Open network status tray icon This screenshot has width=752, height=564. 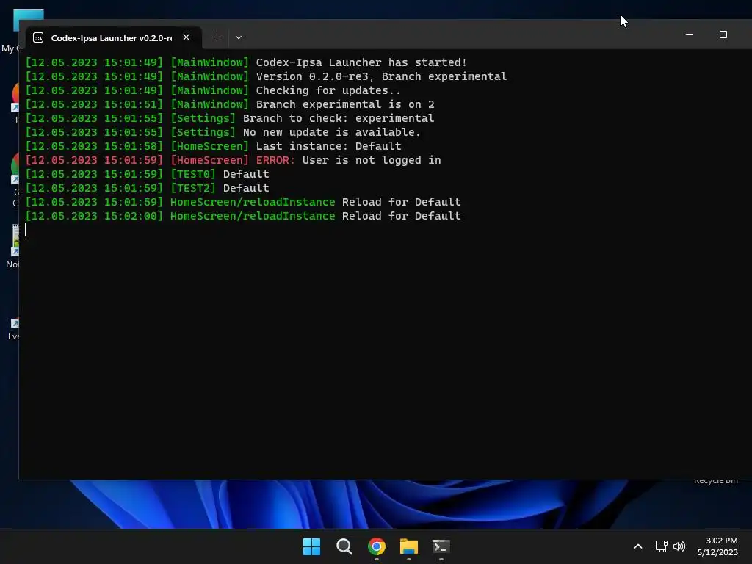point(662,546)
